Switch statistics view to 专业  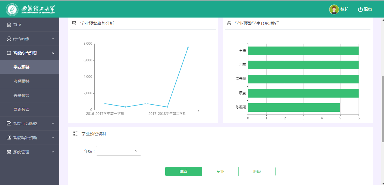220,171
